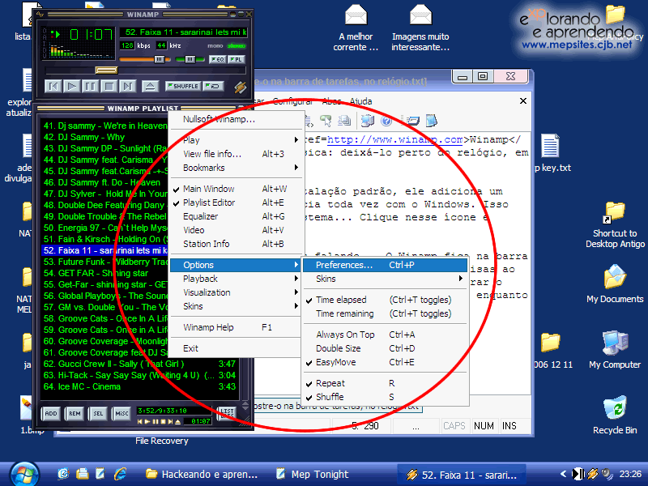Image resolution: width=648 pixels, height=486 pixels.
Task: Enable Double Size option
Action: point(386,348)
